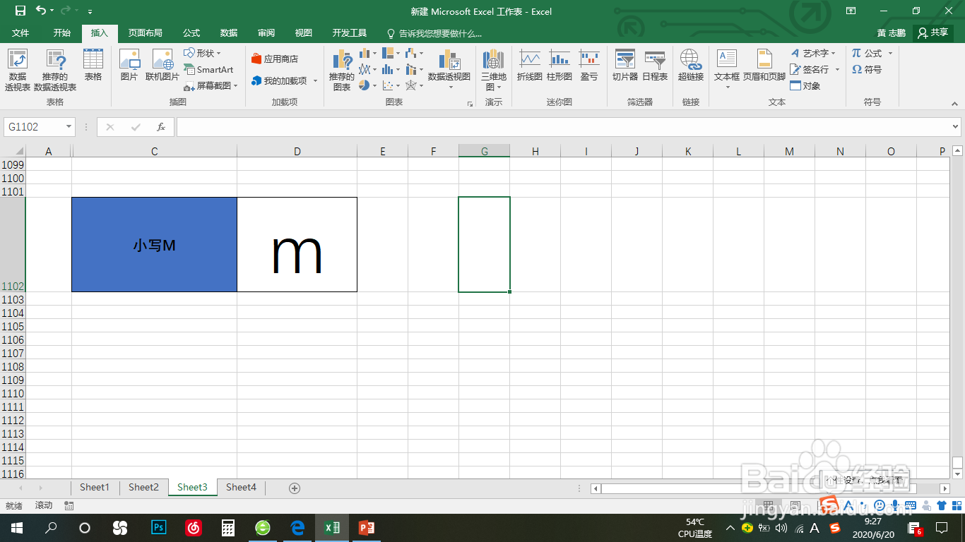Viewport: 965px width, 542px height.
Task: Open the Edge browser from taskbar
Action: click(x=297, y=527)
